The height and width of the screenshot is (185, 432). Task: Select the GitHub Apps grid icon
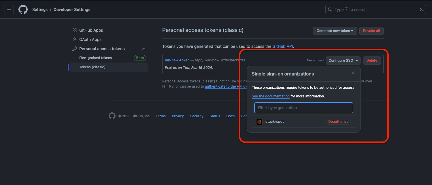pos(75,30)
